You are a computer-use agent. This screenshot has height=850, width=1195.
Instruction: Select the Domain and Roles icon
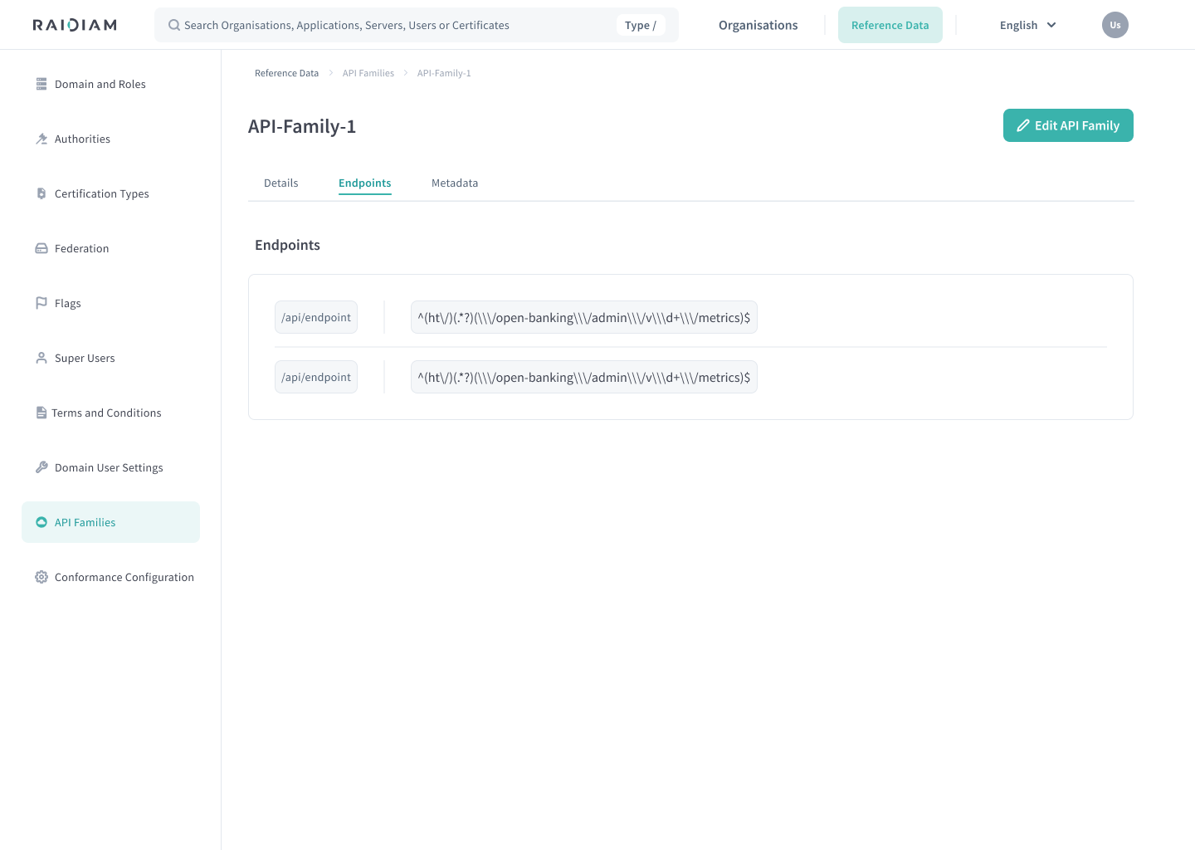click(41, 84)
